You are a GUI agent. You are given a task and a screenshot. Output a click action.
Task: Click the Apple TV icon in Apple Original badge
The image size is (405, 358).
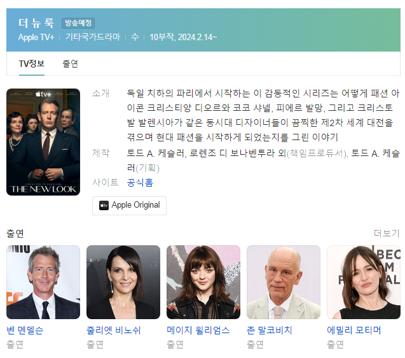(104, 205)
